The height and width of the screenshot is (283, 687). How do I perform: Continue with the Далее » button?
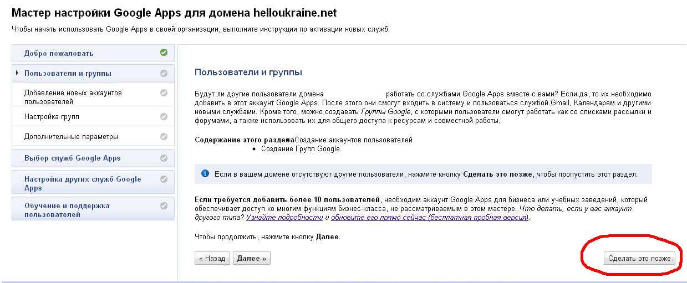(x=252, y=258)
